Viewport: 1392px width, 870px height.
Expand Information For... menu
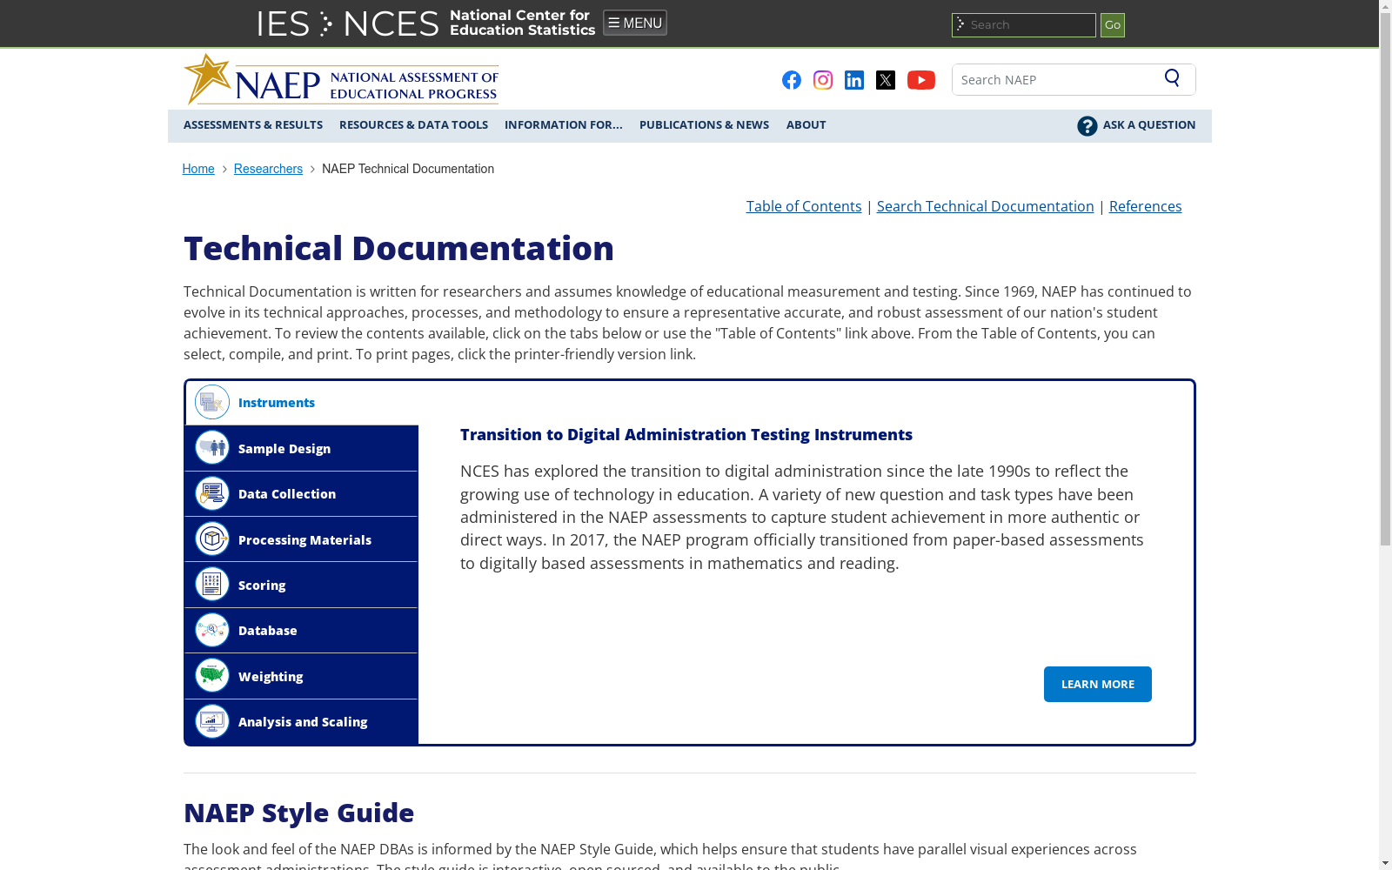click(564, 125)
